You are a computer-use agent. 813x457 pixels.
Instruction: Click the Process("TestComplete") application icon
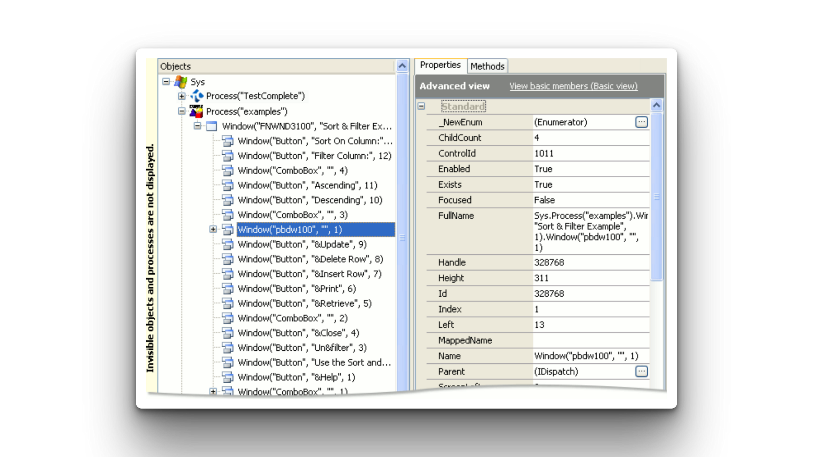pos(196,96)
